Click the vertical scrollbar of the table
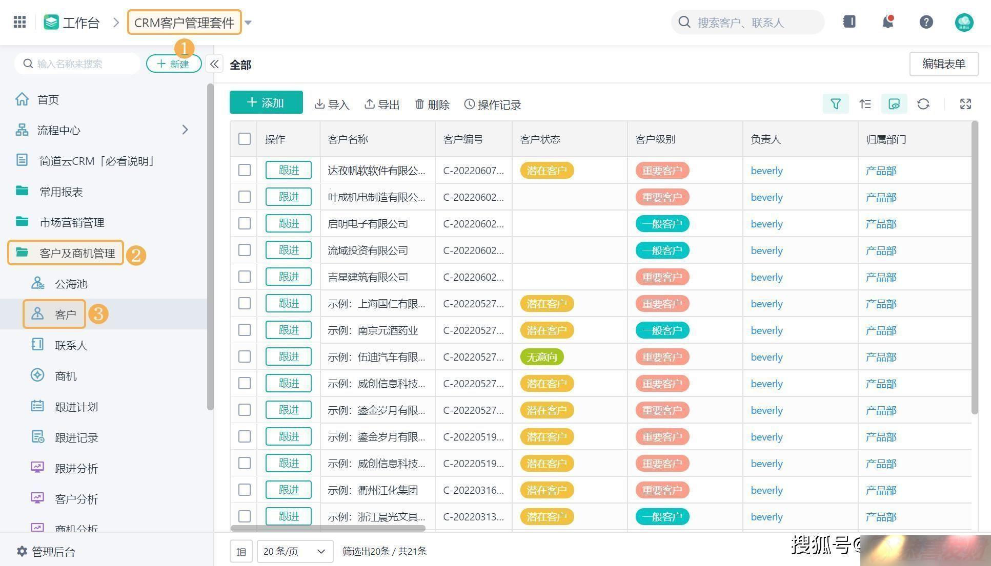The height and width of the screenshot is (566, 991). (x=975, y=267)
